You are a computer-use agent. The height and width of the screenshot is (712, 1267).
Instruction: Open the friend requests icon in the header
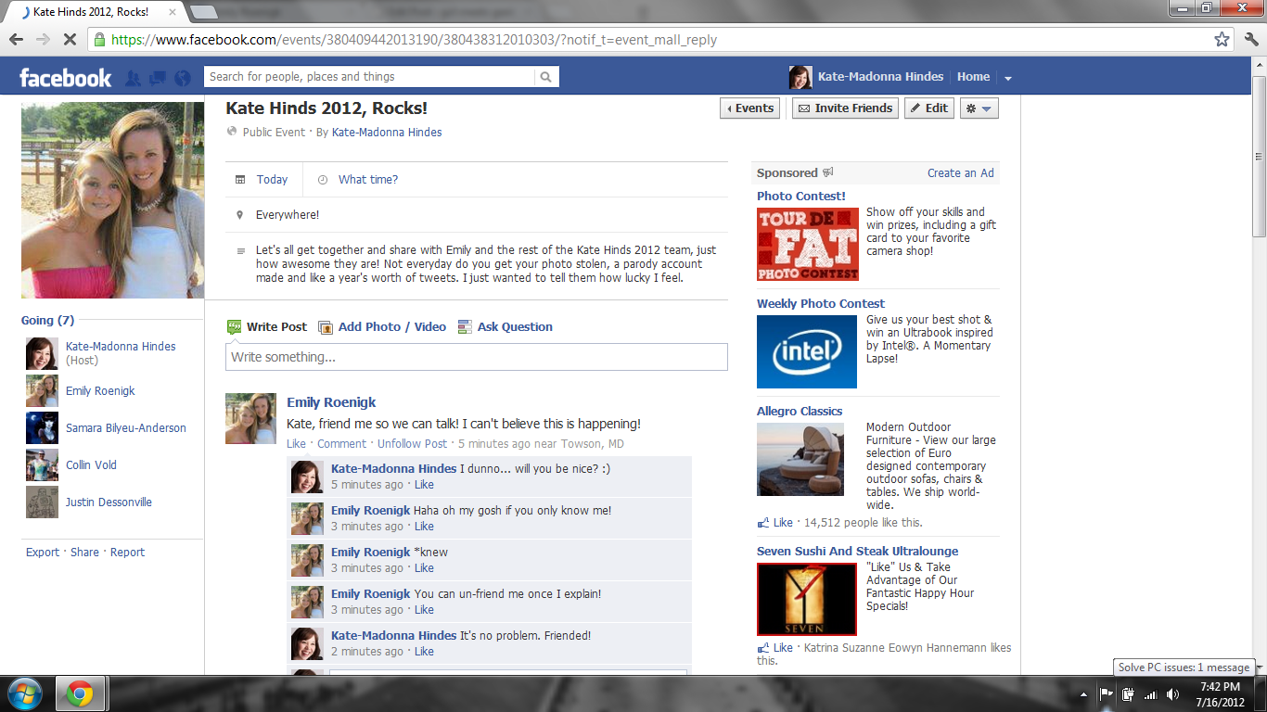(x=134, y=78)
